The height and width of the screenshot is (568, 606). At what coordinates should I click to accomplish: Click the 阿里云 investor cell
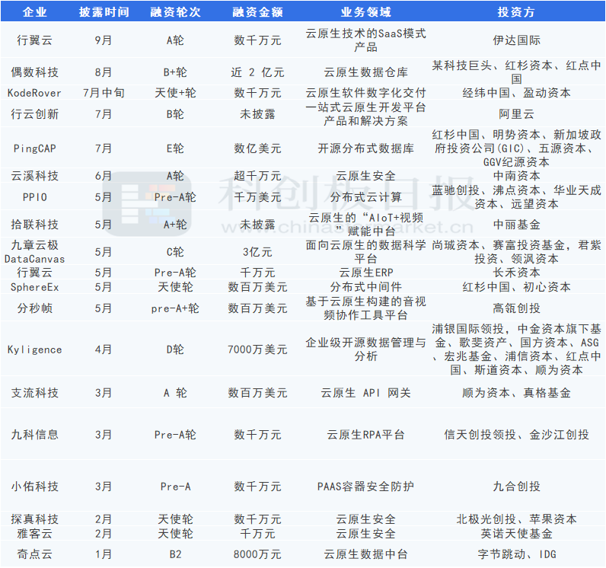[516, 114]
